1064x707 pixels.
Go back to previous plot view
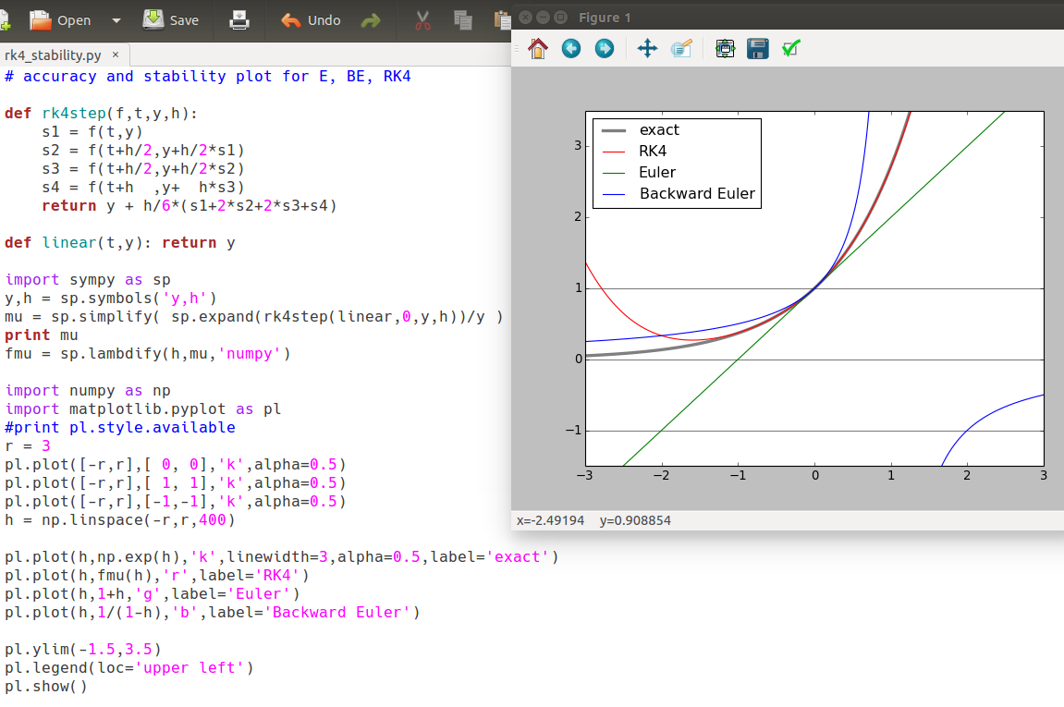tap(571, 48)
